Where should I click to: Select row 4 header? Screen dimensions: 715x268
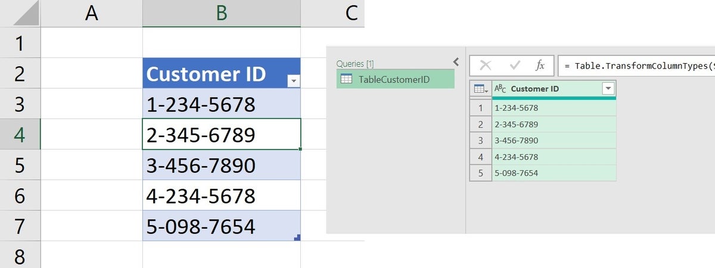coord(20,134)
